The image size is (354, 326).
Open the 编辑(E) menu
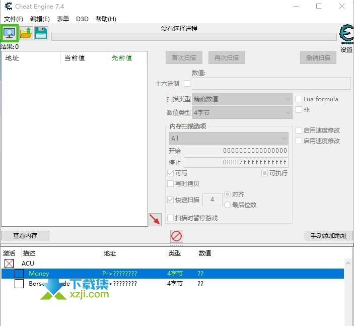click(x=40, y=19)
